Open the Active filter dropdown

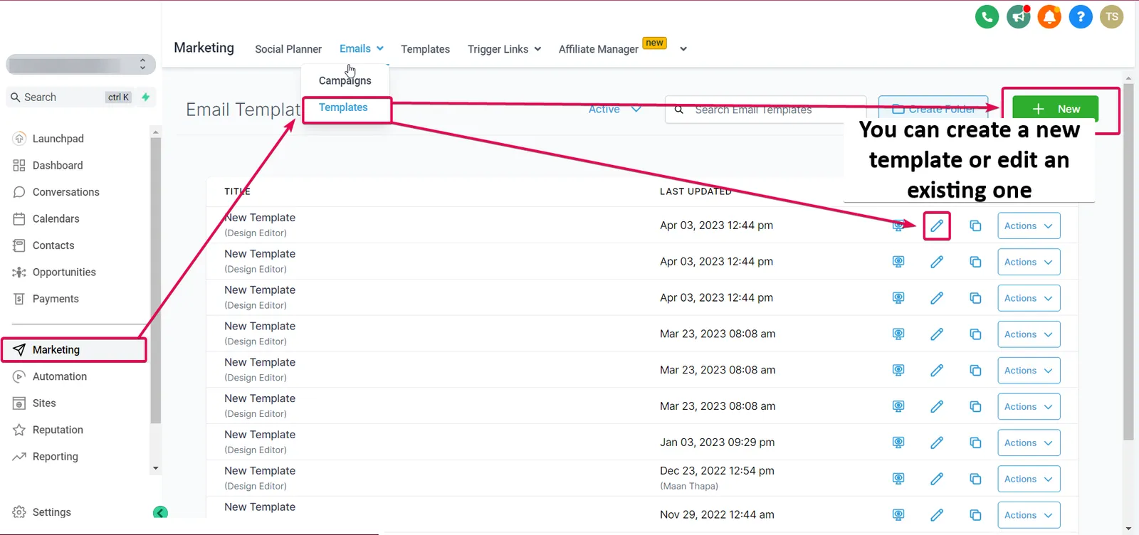[615, 109]
